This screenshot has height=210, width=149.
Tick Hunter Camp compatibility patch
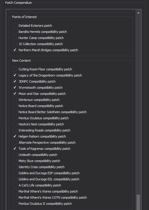click(x=15, y=38)
